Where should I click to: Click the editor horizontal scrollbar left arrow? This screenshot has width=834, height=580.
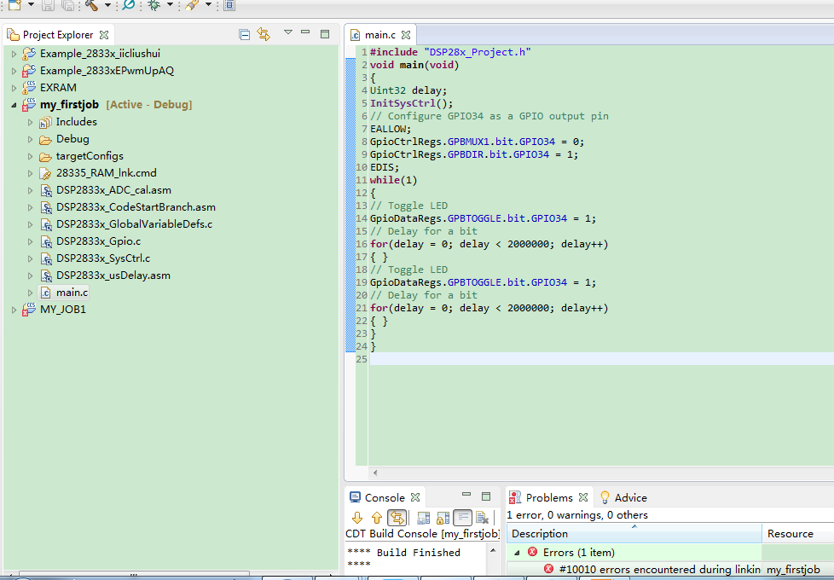point(375,472)
